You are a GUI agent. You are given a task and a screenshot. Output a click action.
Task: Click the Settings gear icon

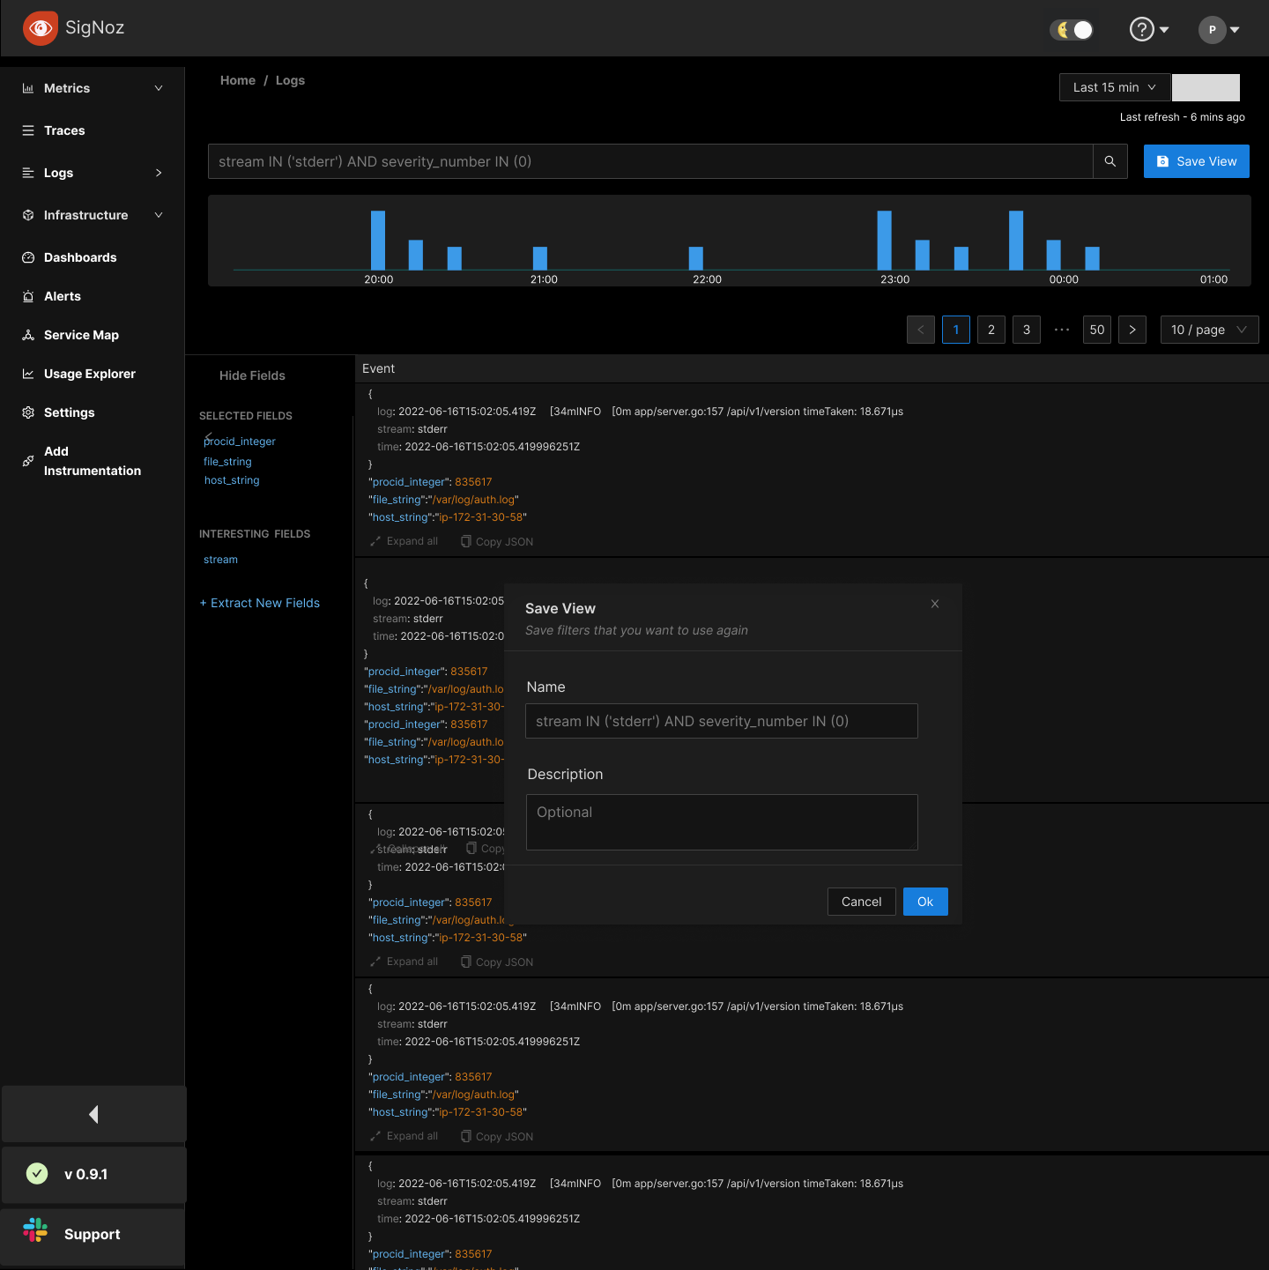[27, 412]
